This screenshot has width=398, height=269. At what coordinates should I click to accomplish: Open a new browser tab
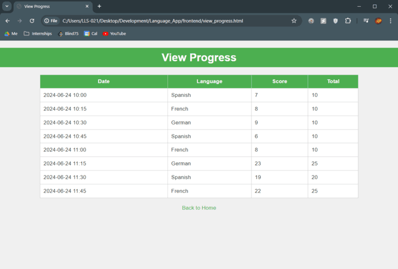tap(99, 6)
